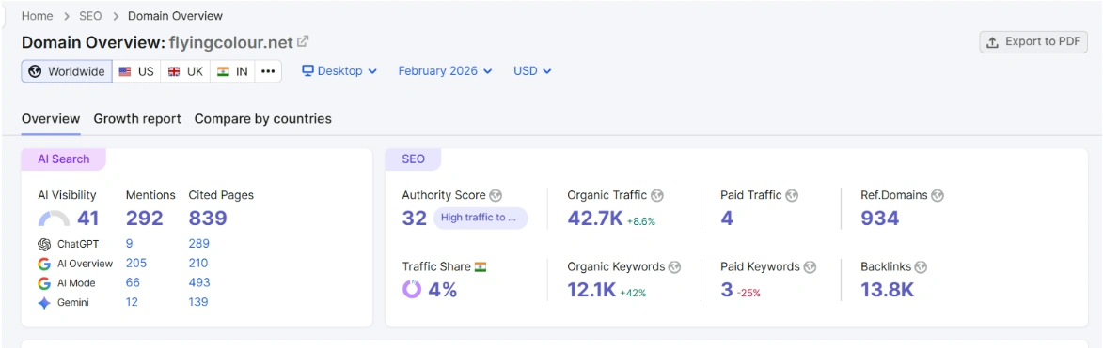Click the Gemini sparkle icon

pos(44,303)
